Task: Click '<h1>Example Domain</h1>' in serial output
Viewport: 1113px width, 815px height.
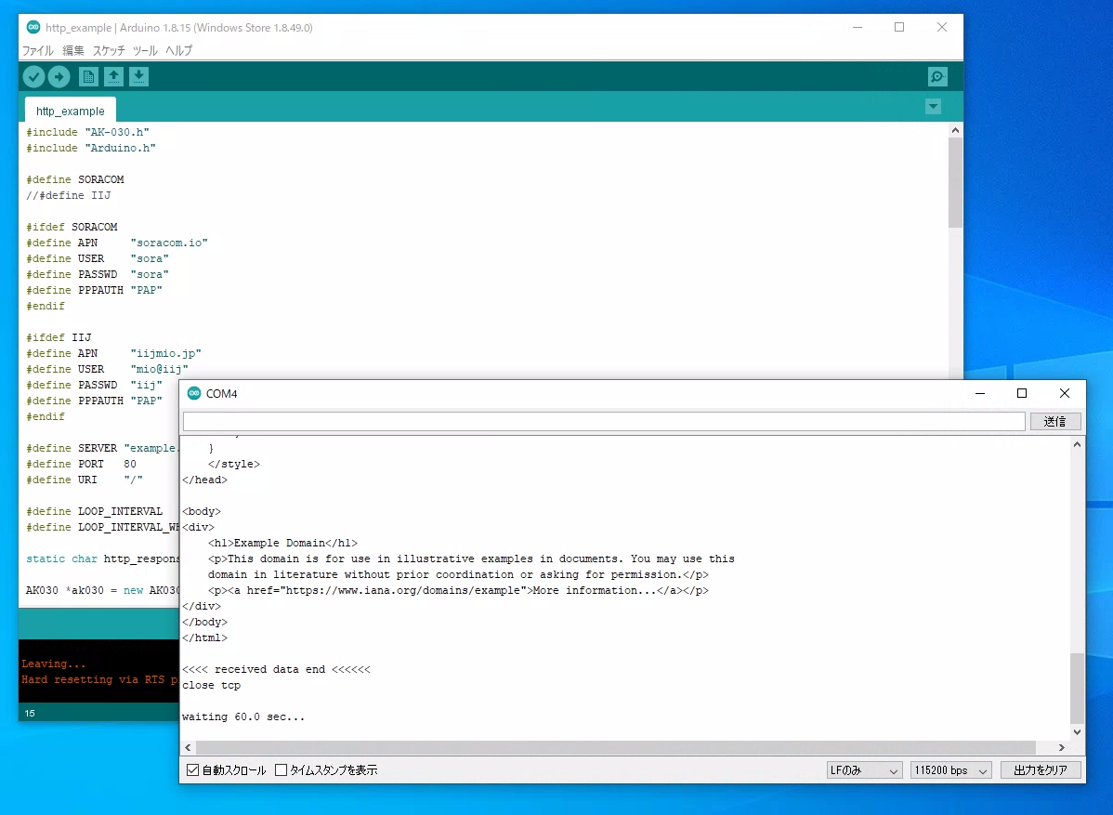Action: (x=282, y=543)
